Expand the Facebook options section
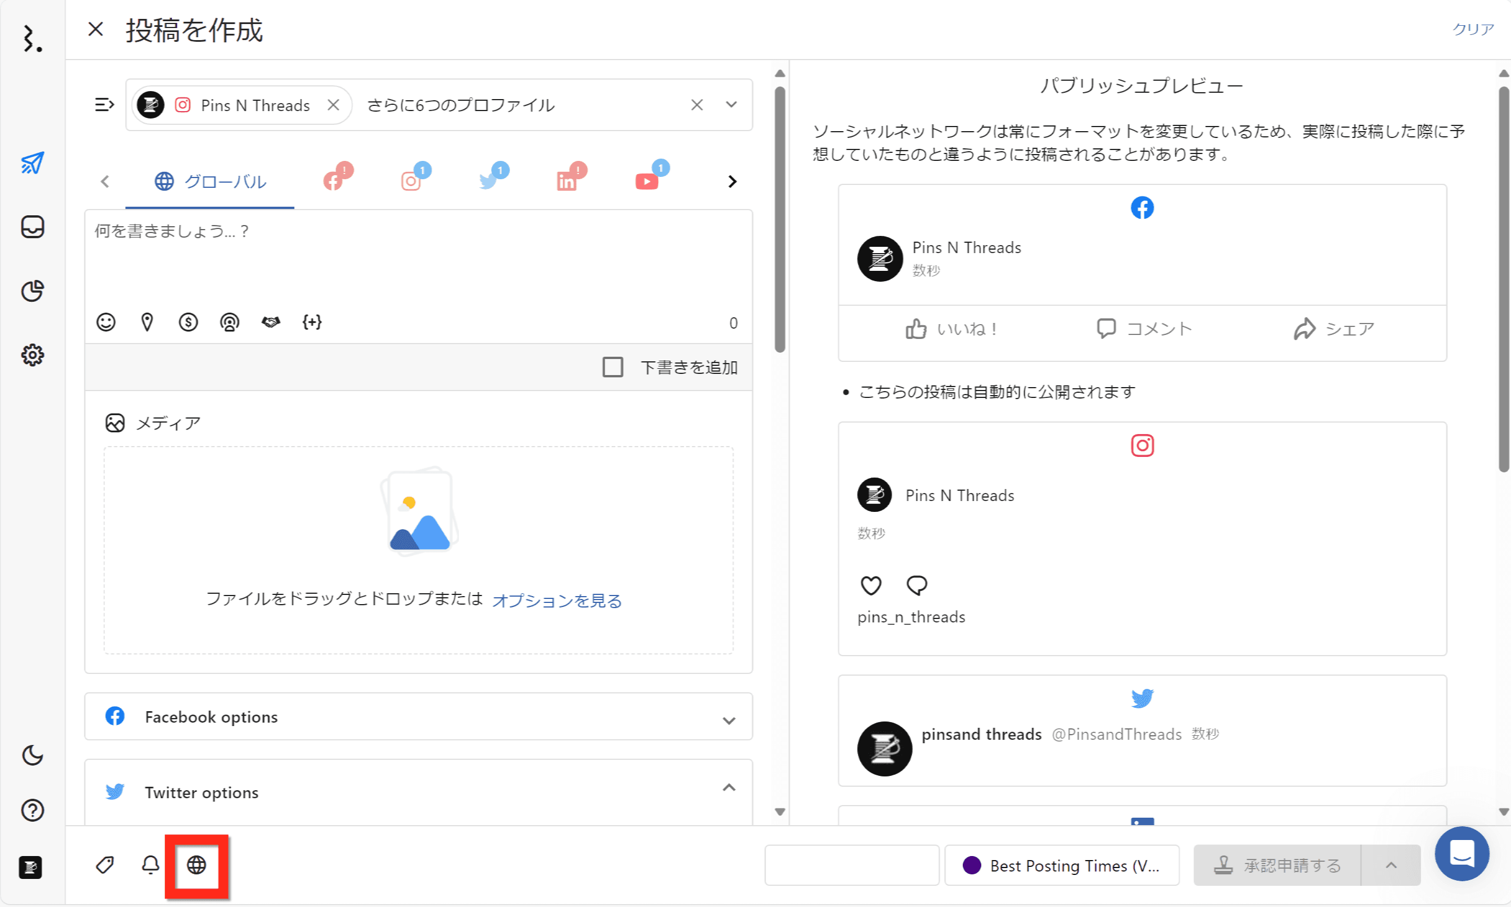 tap(729, 720)
